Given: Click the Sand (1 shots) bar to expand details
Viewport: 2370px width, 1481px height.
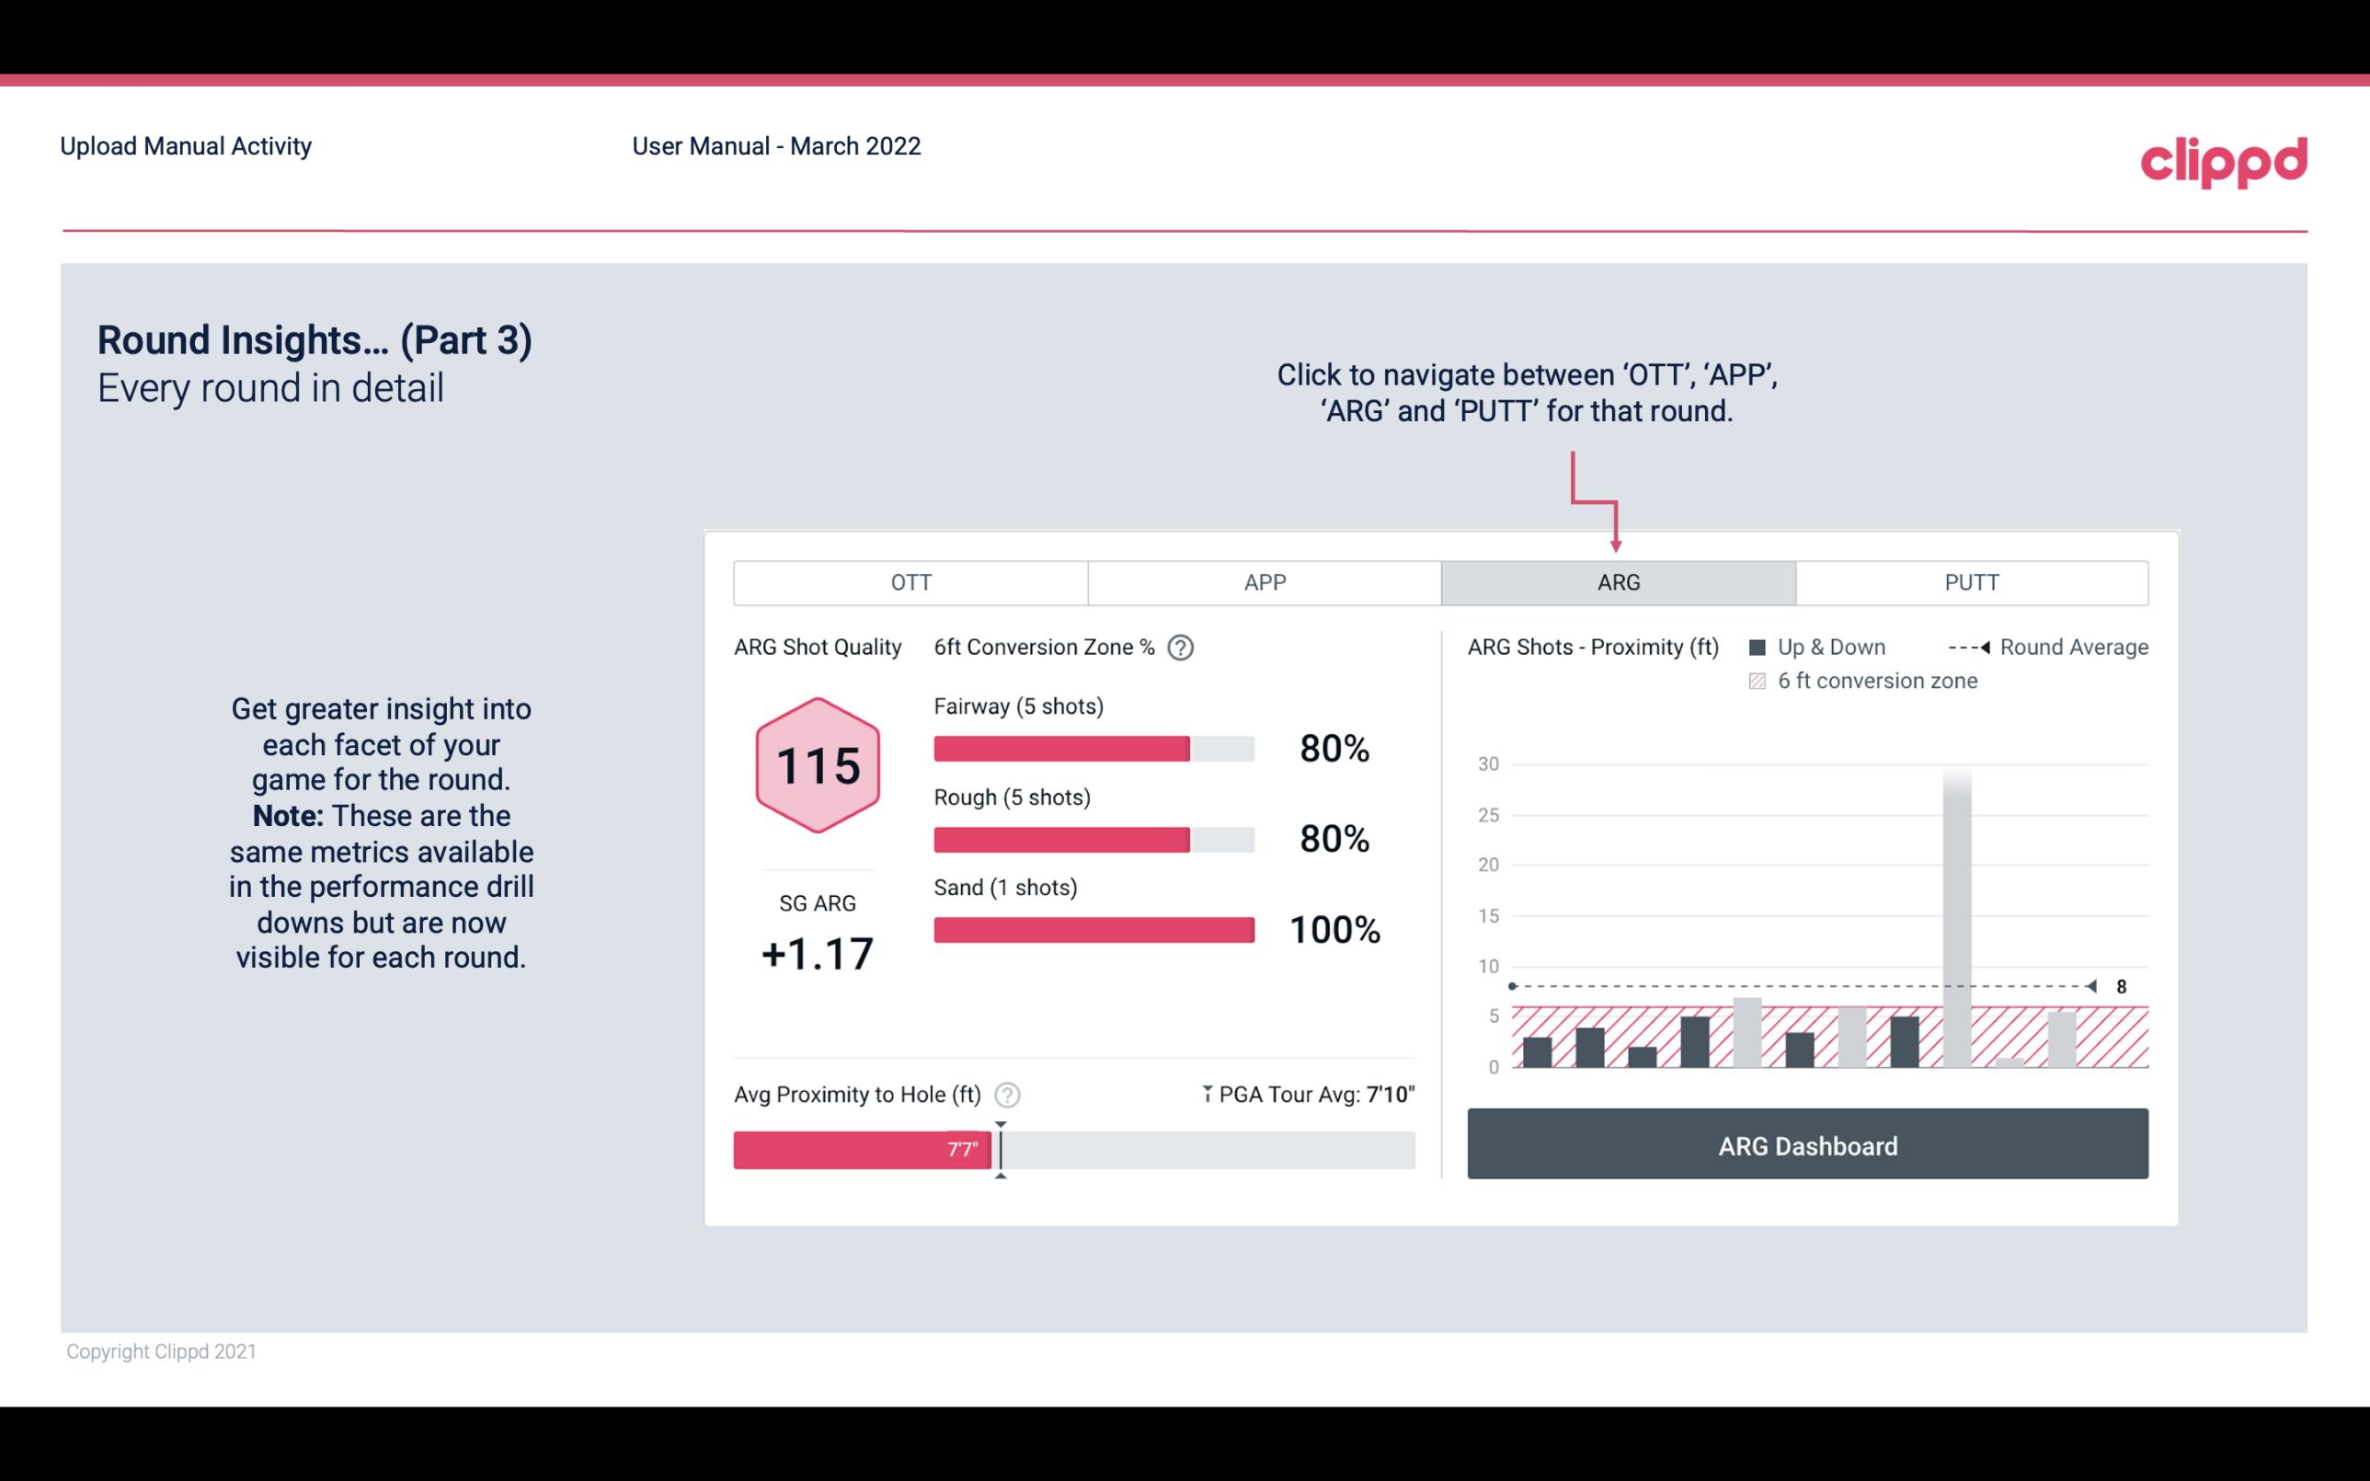Looking at the screenshot, I should pyautogui.click(x=1093, y=928).
